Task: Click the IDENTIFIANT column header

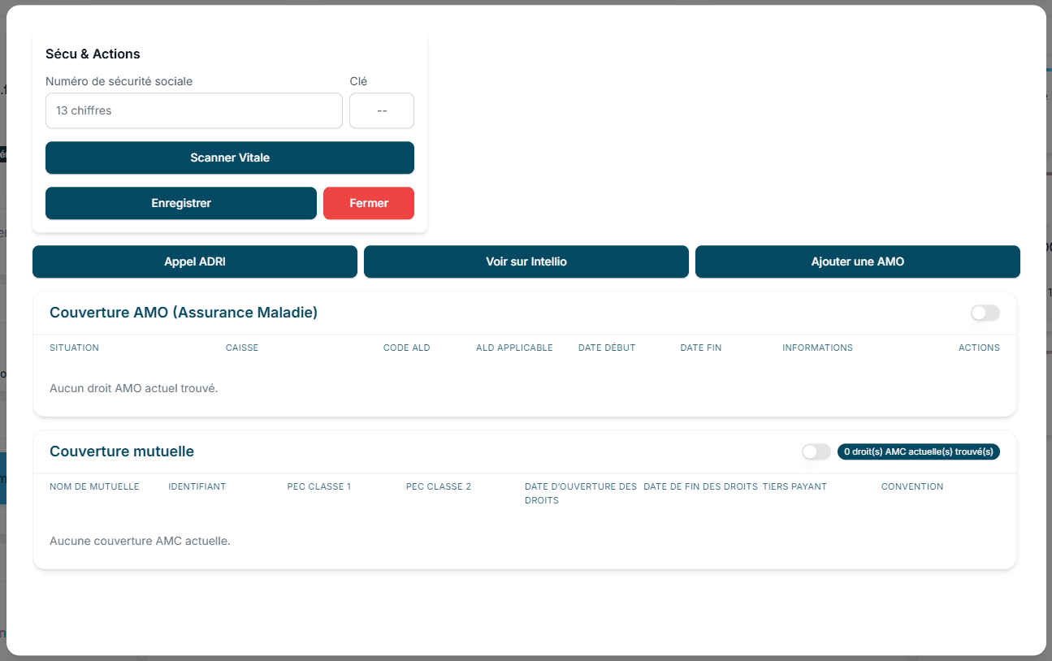Action: pyautogui.click(x=197, y=486)
